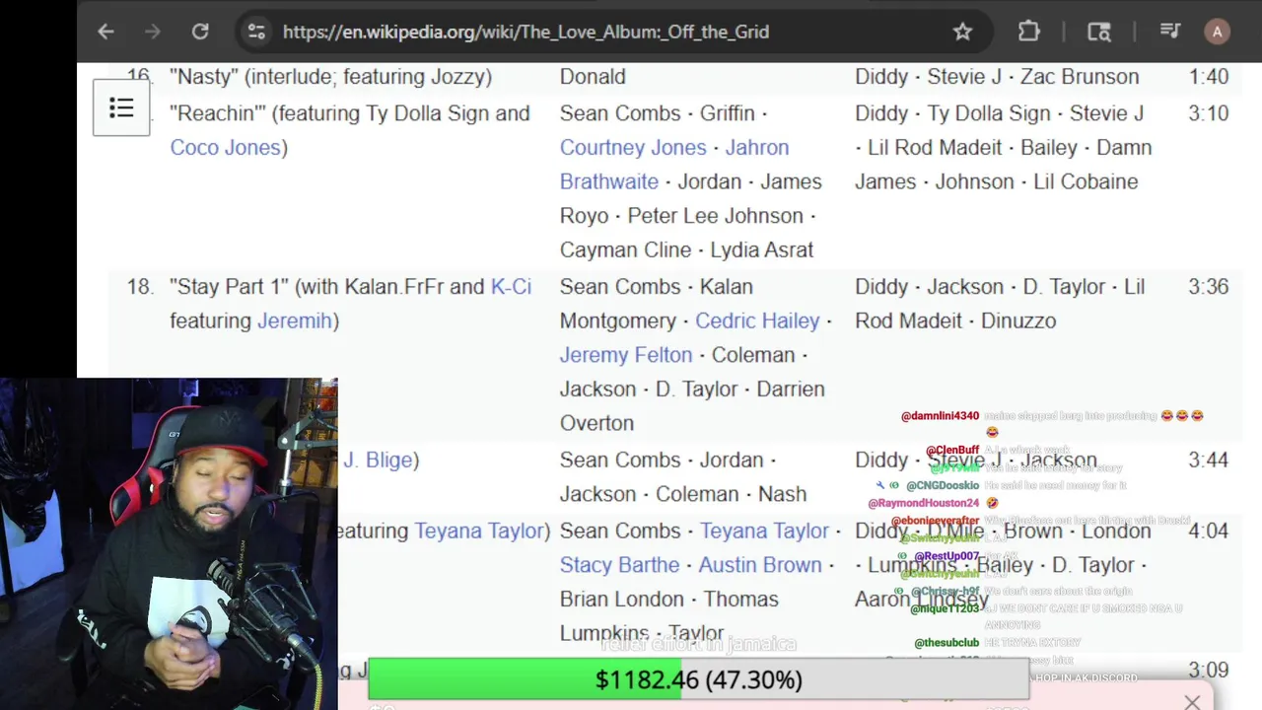Select producers "Diddy · Stevie J · Zac Brunson"
The width and height of the screenshot is (1262, 710).
[997, 76]
